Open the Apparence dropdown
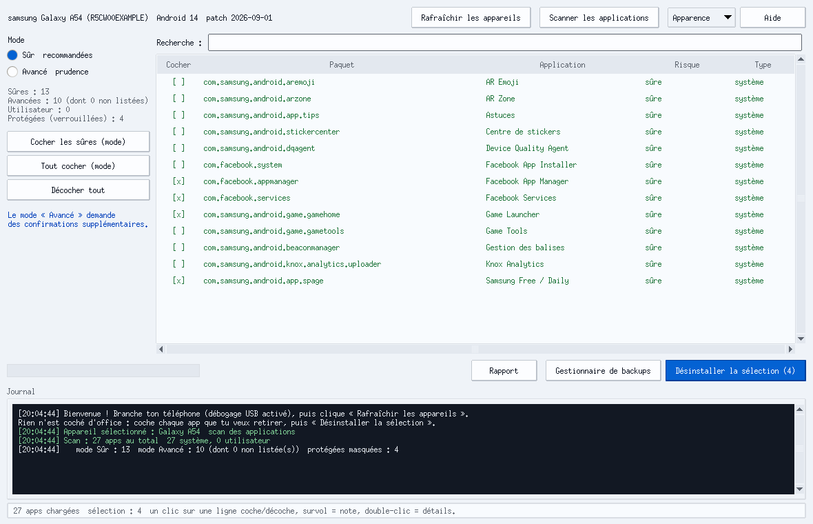 (701, 18)
